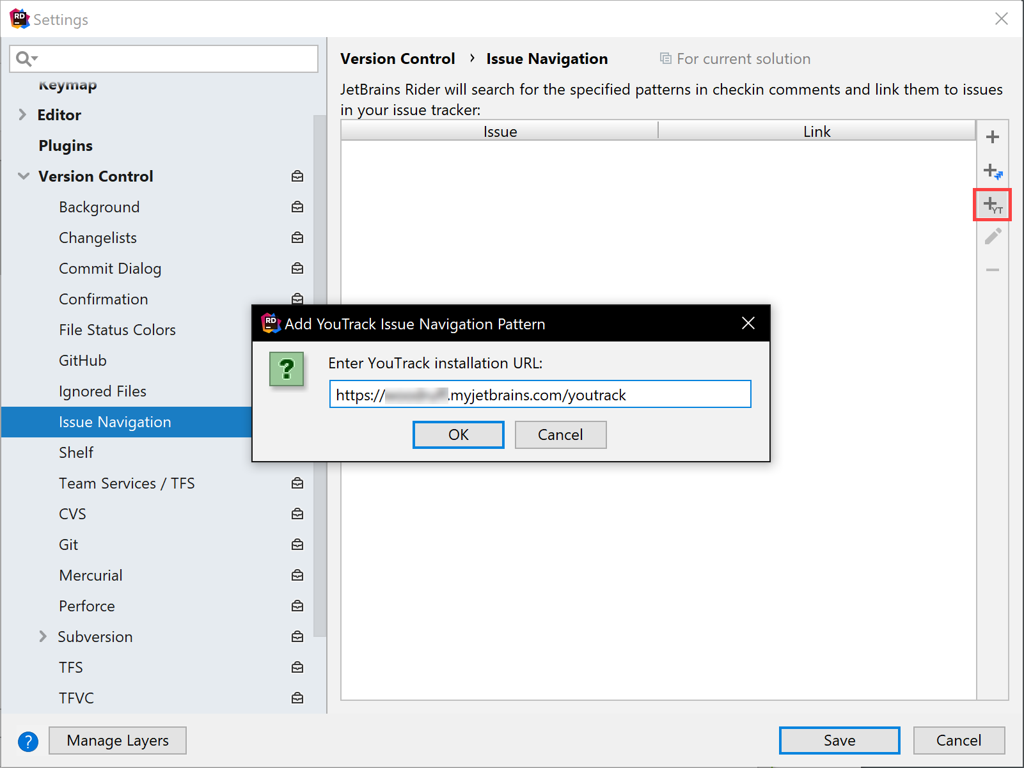Click the settings search field
The width and height of the screenshot is (1024, 768).
[164, 59]
